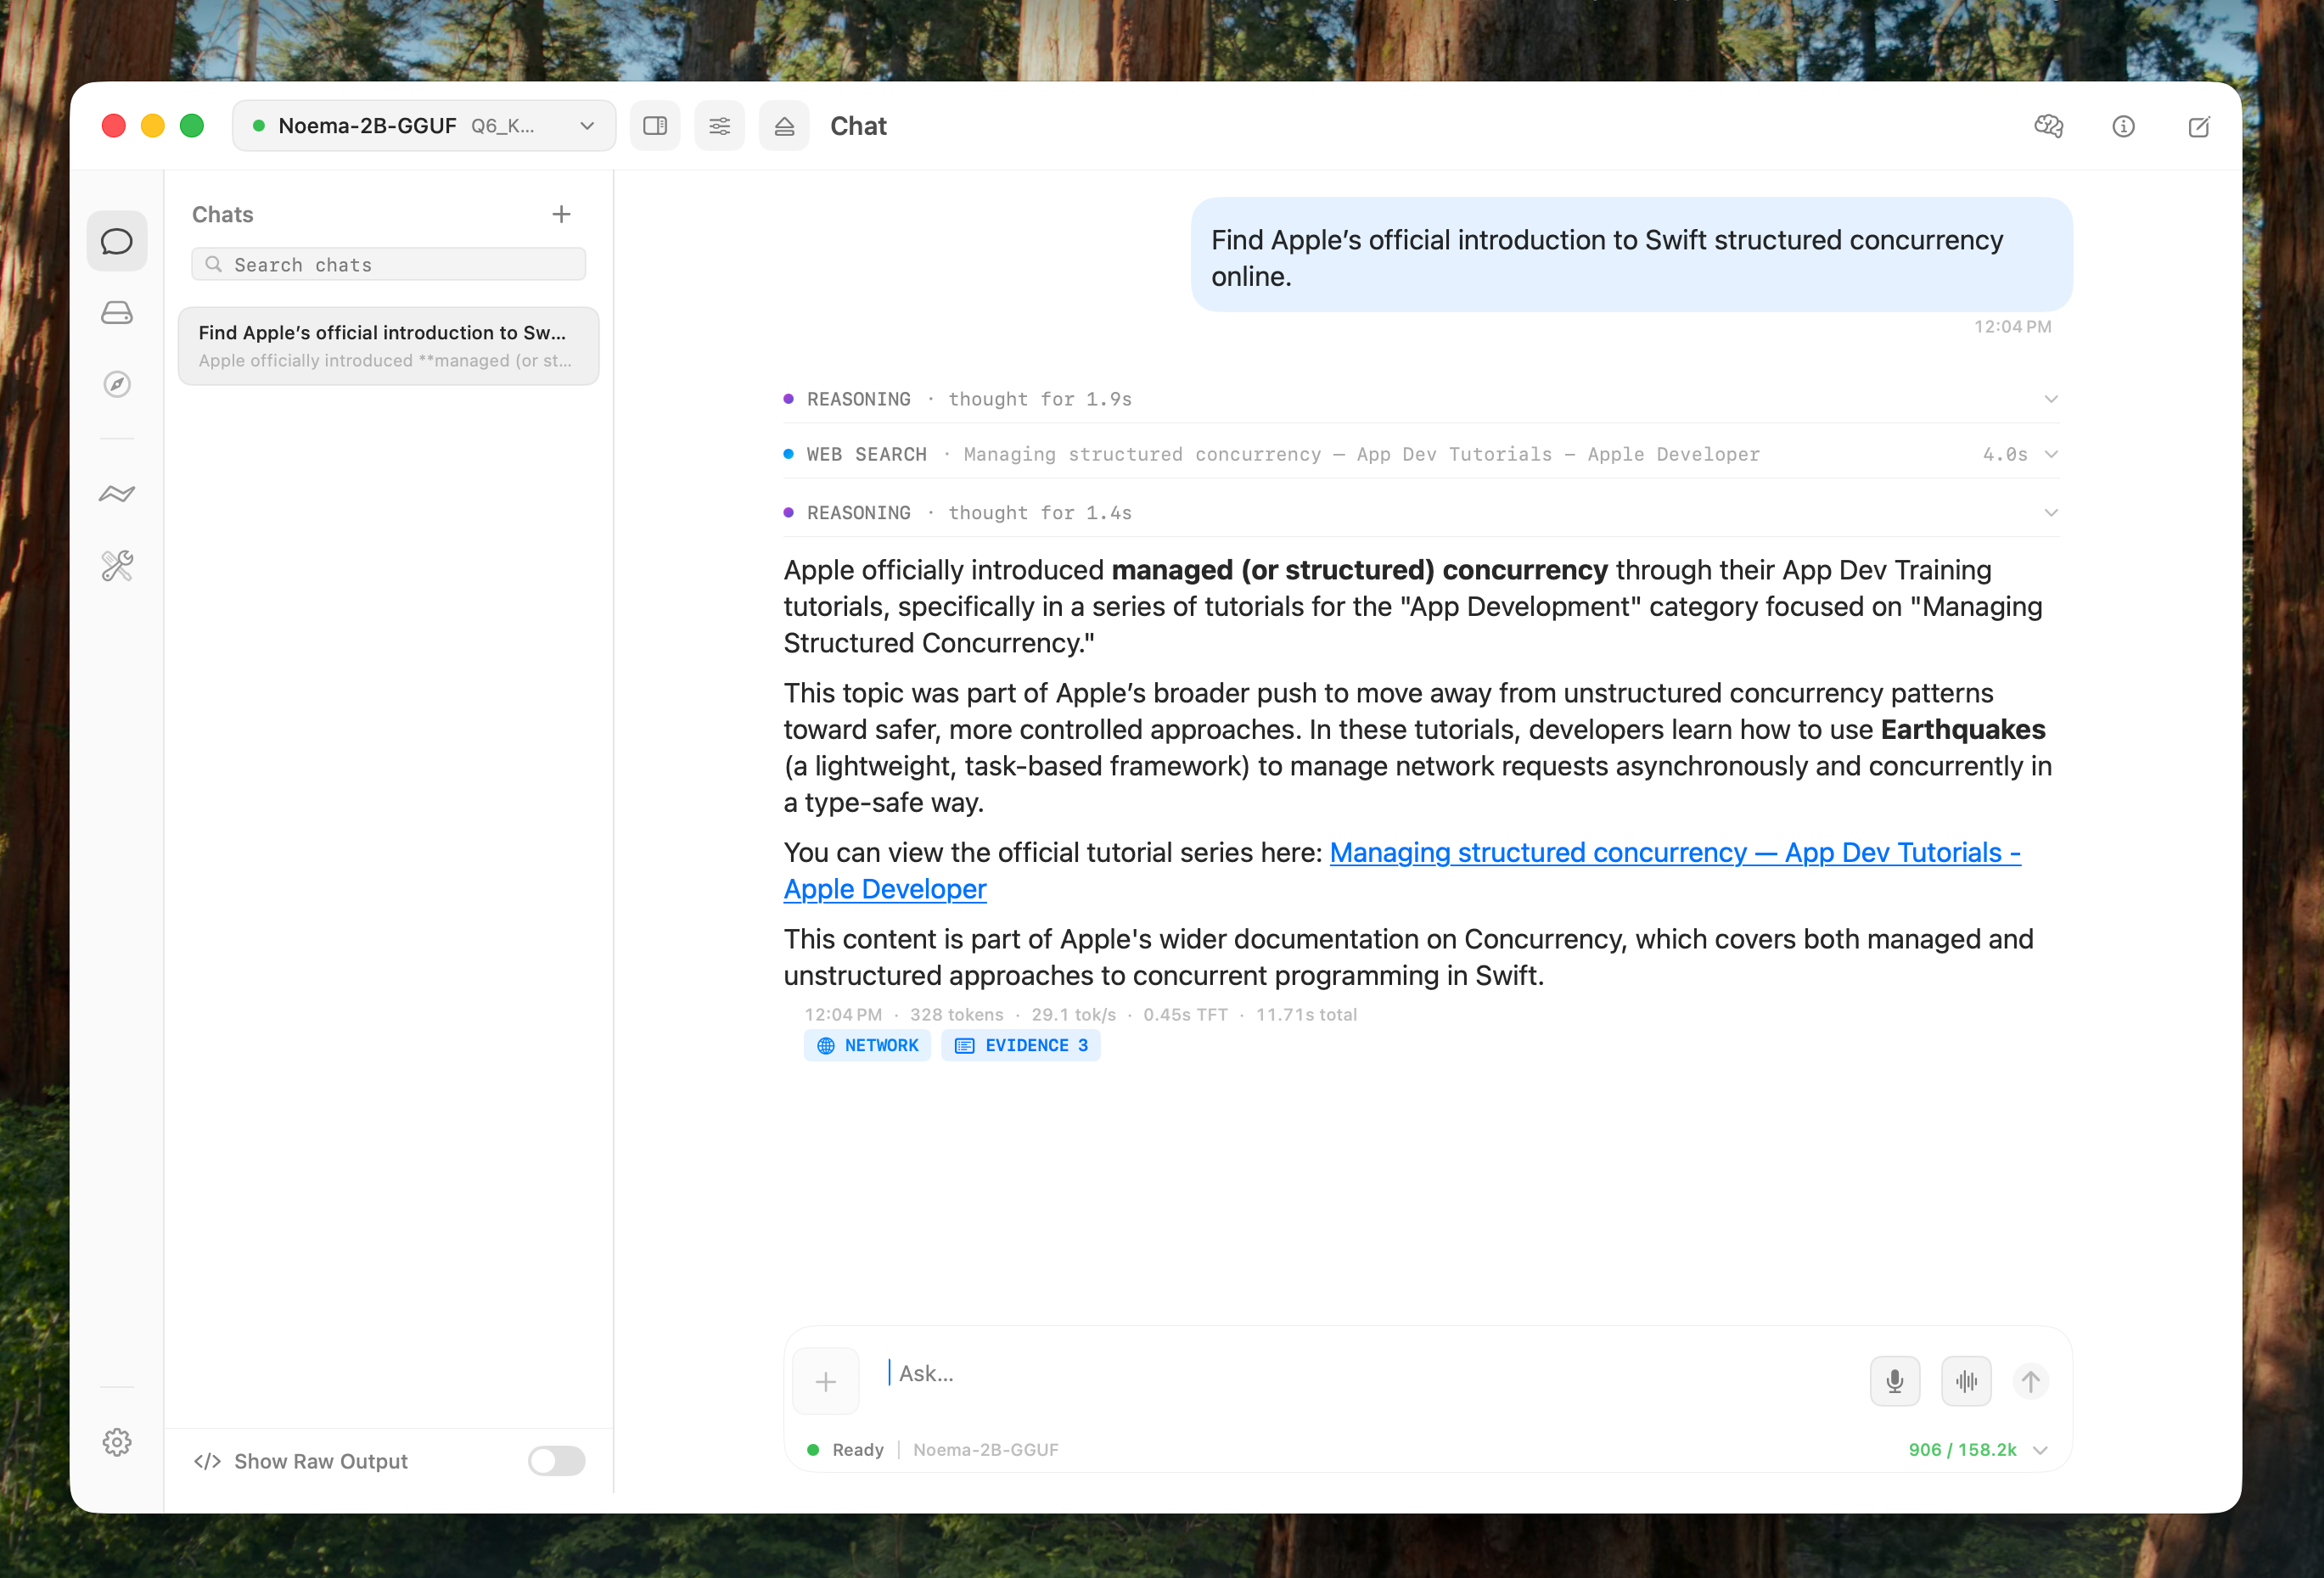2324x1578 pixels.
Task: Click the NETWORK badge
Action: (867, 1045)
